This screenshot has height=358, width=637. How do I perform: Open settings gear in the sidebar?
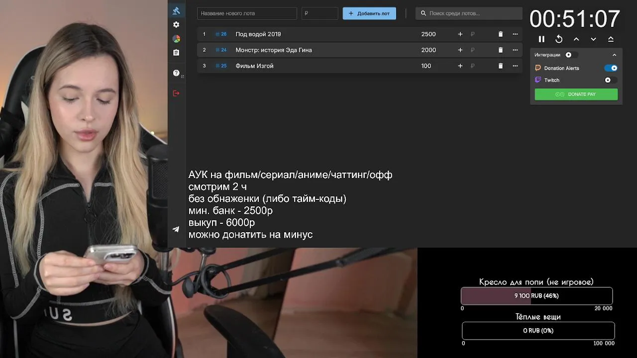click(x=176, y=24)
